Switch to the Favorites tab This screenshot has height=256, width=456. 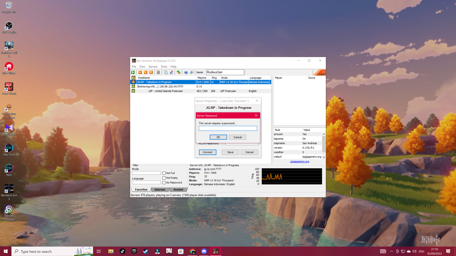(141, 190)
